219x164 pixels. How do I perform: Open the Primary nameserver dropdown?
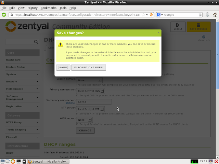pyautogui.click(x=90, y=91)
